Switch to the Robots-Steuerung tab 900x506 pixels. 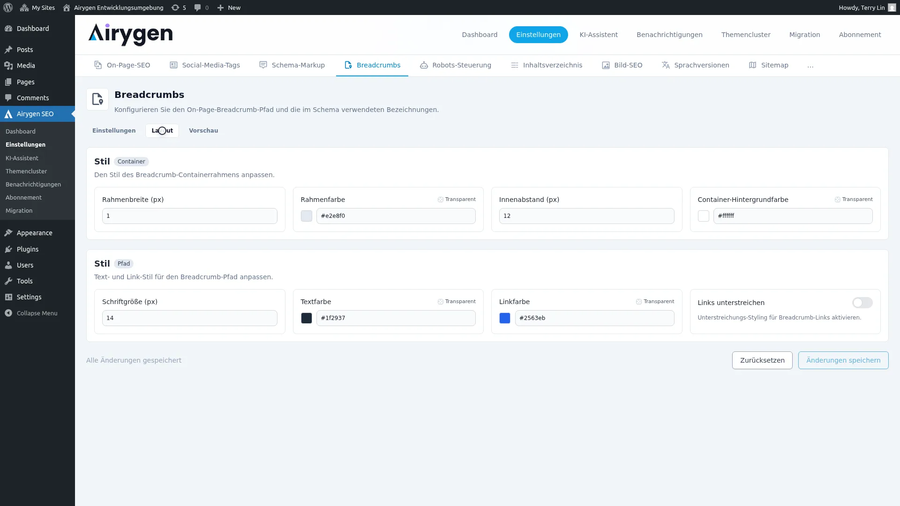[456, 65]
